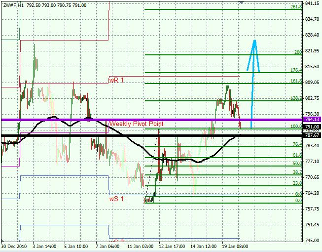This screenshot has height=252, width=322.
Task: Click the 834.70 price axis label
Action: pos(312,19)
